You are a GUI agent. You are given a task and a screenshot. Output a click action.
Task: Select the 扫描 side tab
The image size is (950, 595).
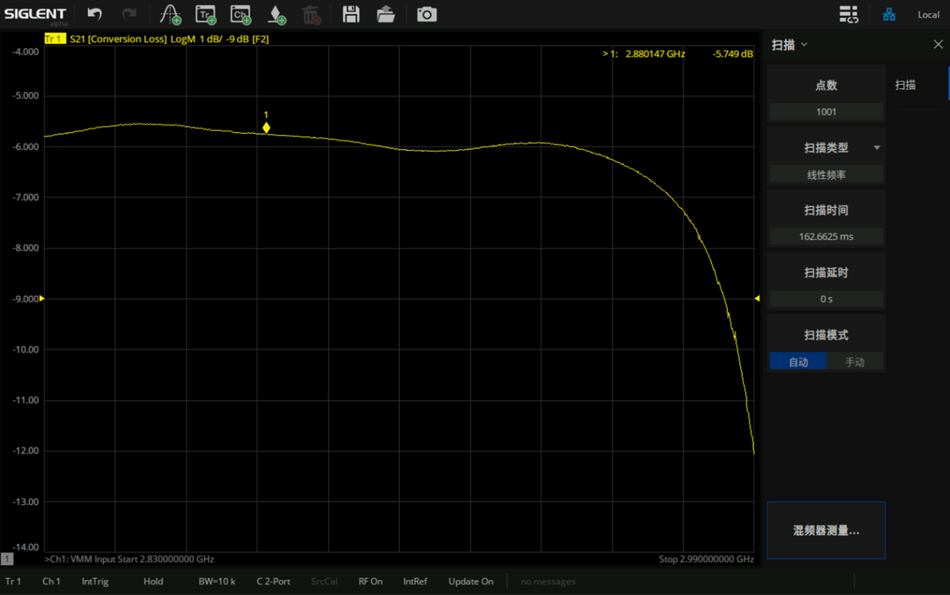point(905,85)
